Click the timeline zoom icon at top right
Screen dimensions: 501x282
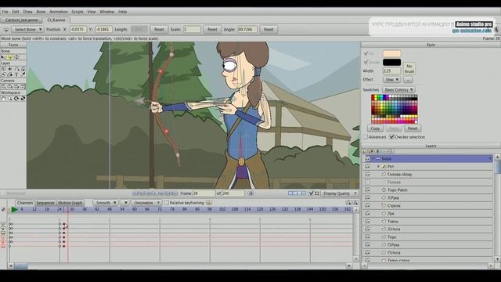(355, 203)
